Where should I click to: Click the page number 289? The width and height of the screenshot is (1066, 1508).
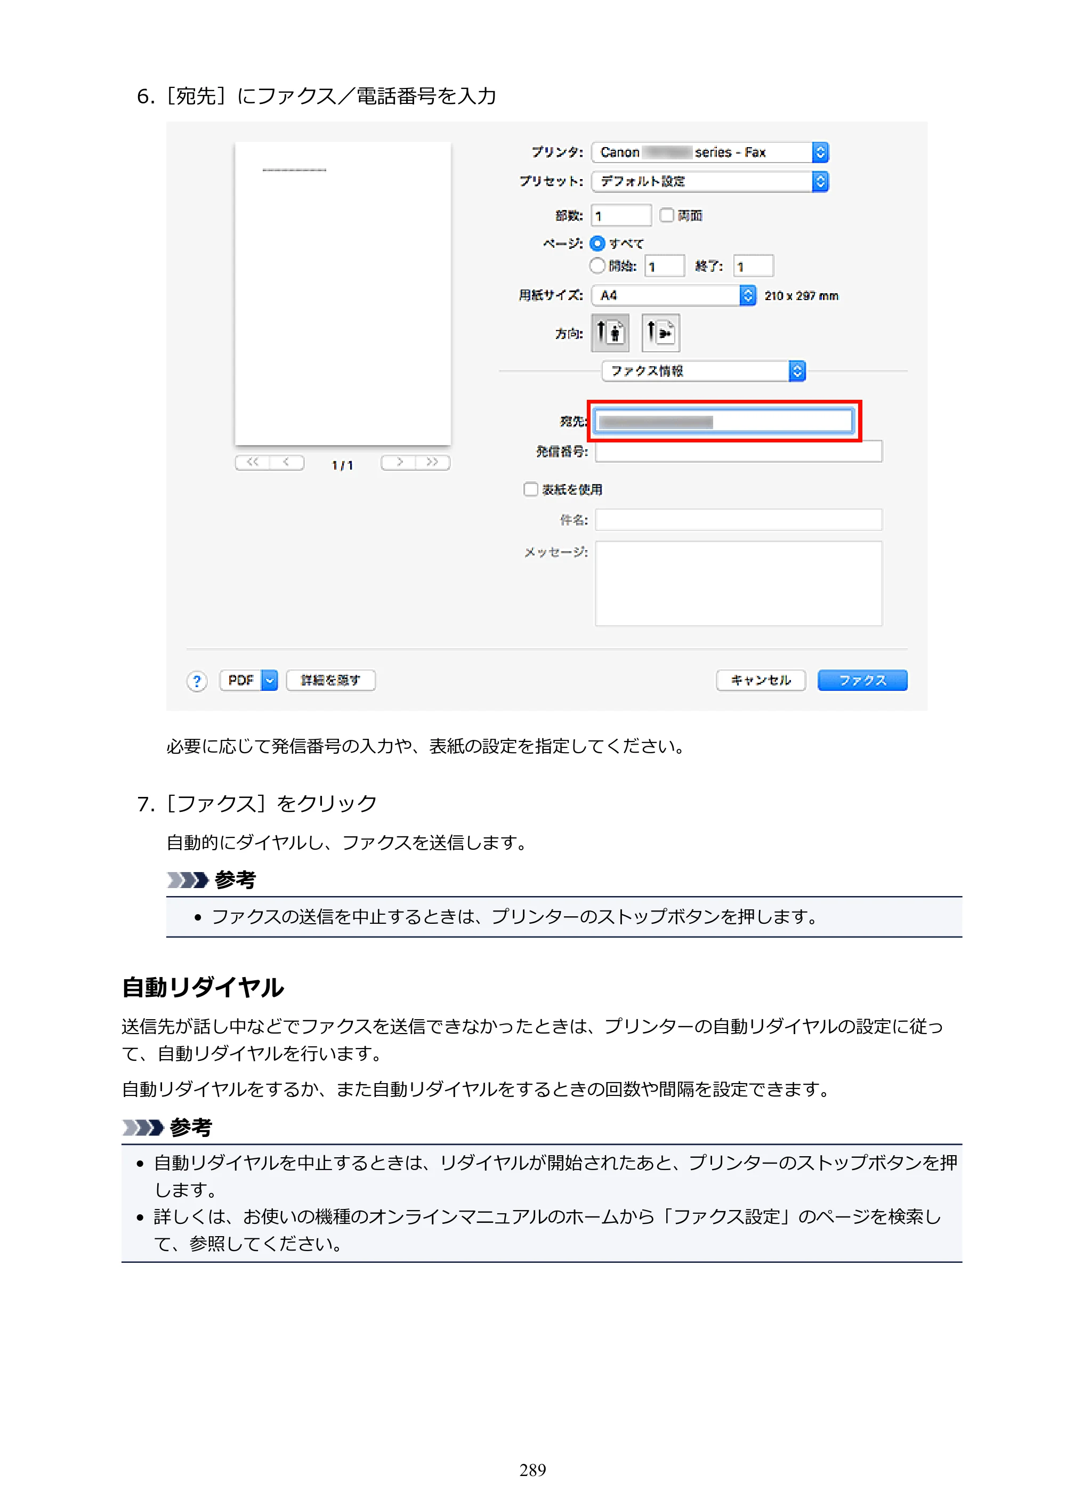click(532, 1470)
